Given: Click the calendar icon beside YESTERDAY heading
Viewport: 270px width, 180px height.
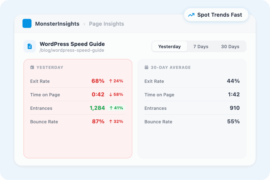Looking at the screenshot, I should point(32,67).
